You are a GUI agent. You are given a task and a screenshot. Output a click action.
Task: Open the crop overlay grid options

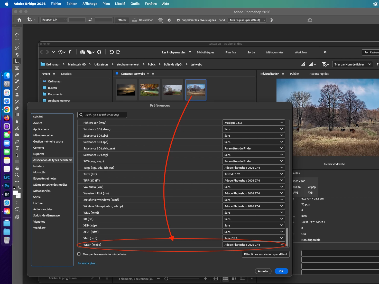[x=161, y=20]
